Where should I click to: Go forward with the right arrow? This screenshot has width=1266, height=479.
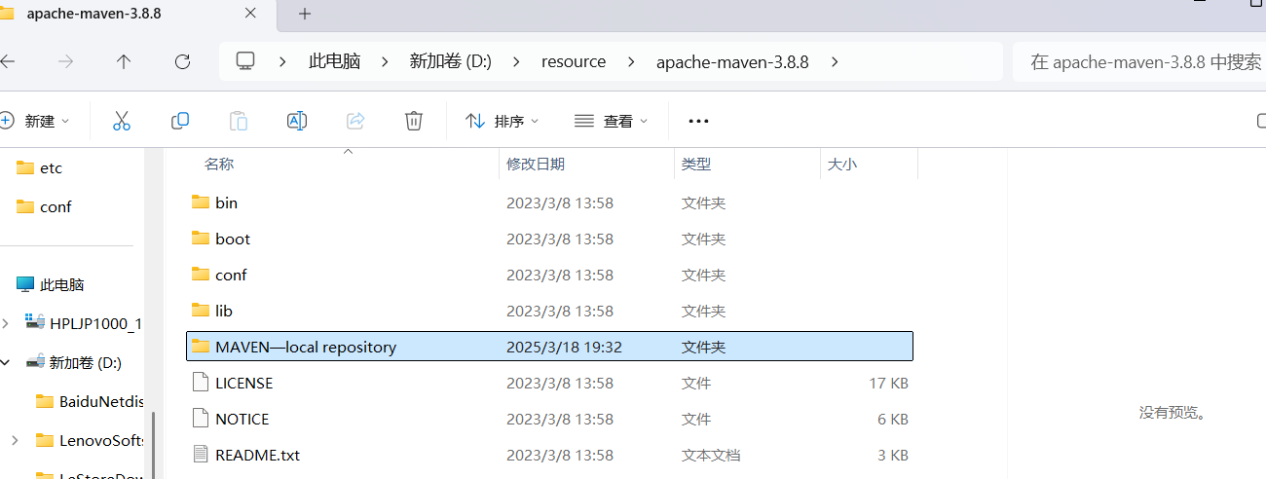click(x=66, y=61)
